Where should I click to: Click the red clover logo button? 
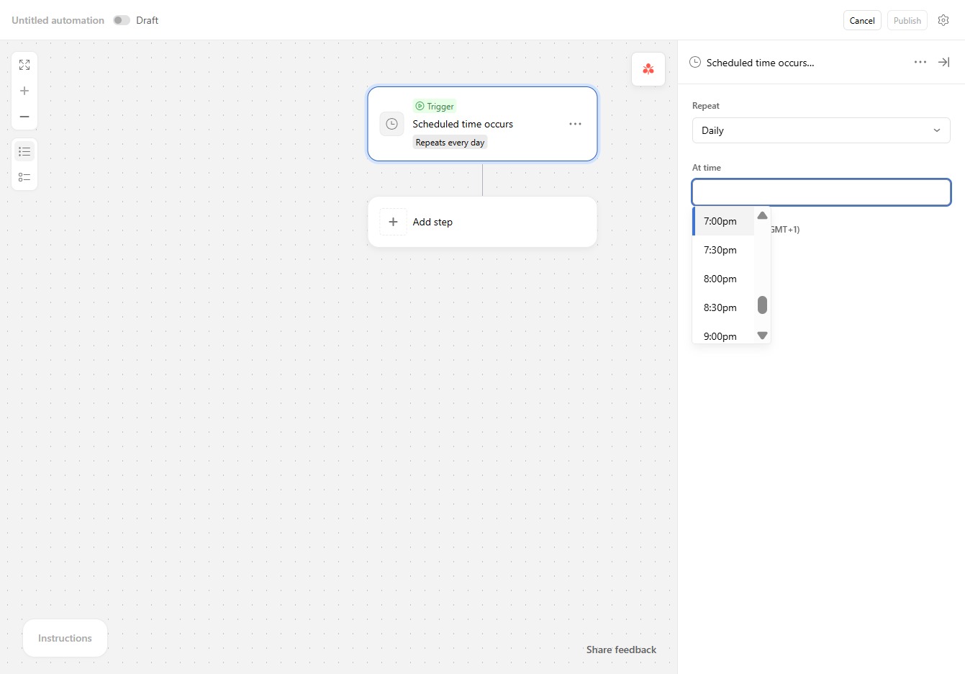pyautogui.click(x=648, y=69)
